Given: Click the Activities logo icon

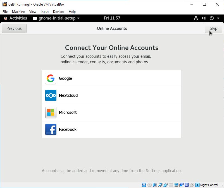Looking at the screenshot, I should pos(6,18).
